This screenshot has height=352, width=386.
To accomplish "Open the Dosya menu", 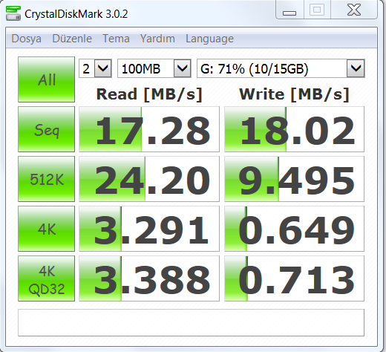I will tap(26, 39).
